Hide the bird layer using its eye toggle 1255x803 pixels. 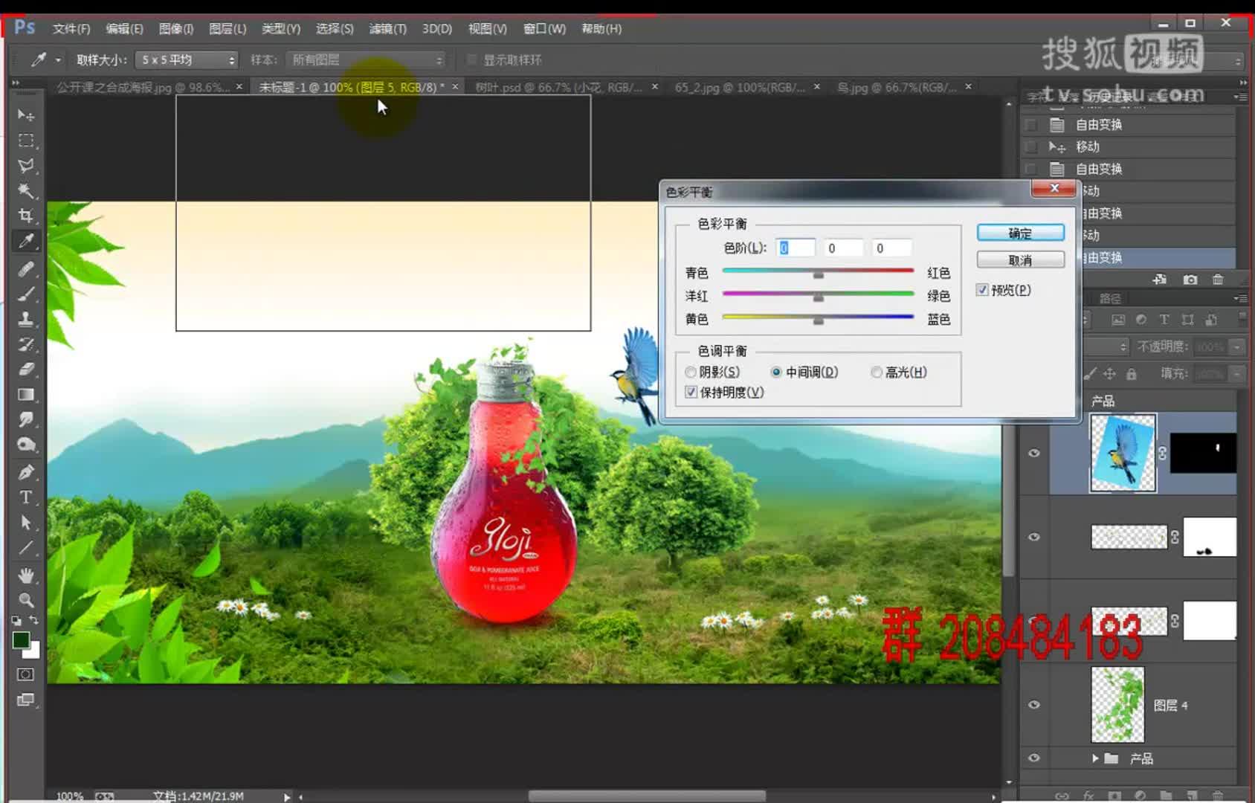1033,453
